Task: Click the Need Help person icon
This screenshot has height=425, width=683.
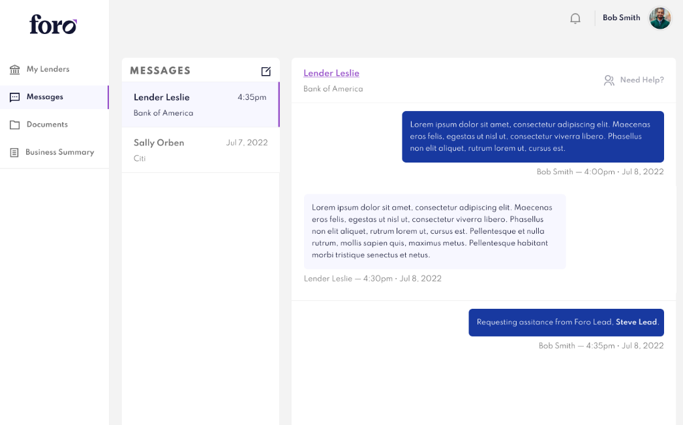Action: click(609, 80)
